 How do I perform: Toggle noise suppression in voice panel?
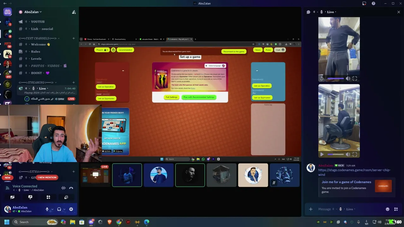pyautogui.click(x=63, y=188)
